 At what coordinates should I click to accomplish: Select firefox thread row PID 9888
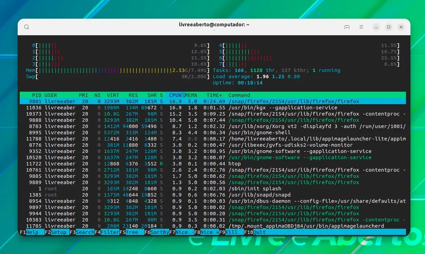pyautogui.click(x=213, y=120)
